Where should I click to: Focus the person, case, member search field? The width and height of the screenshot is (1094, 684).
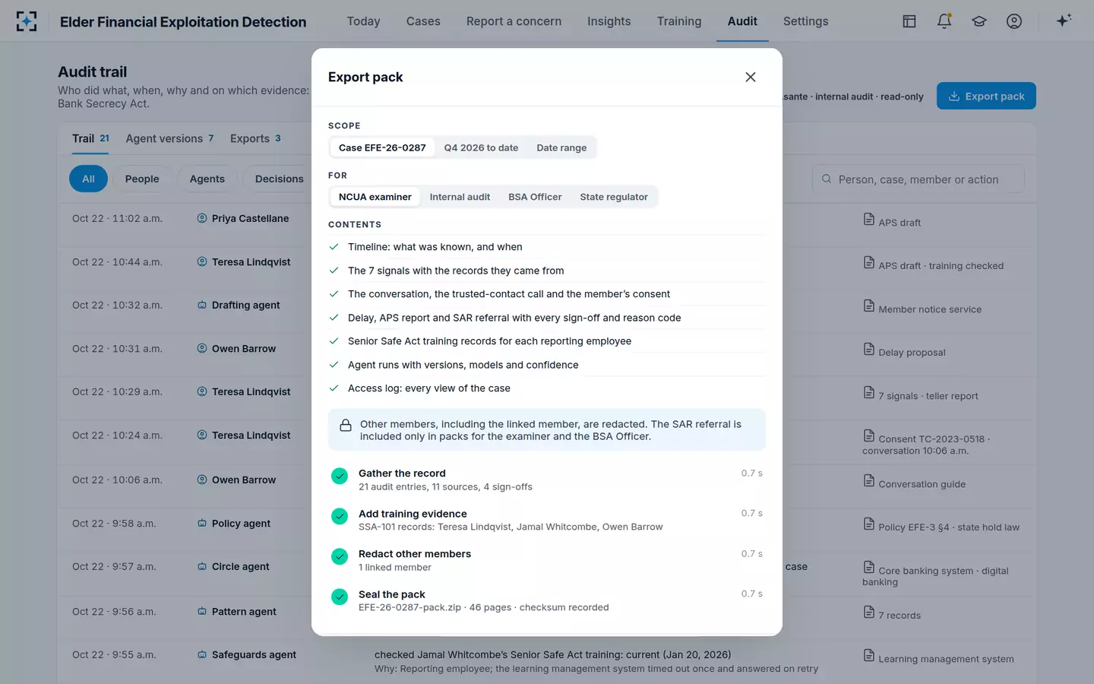tap(919, 179)
